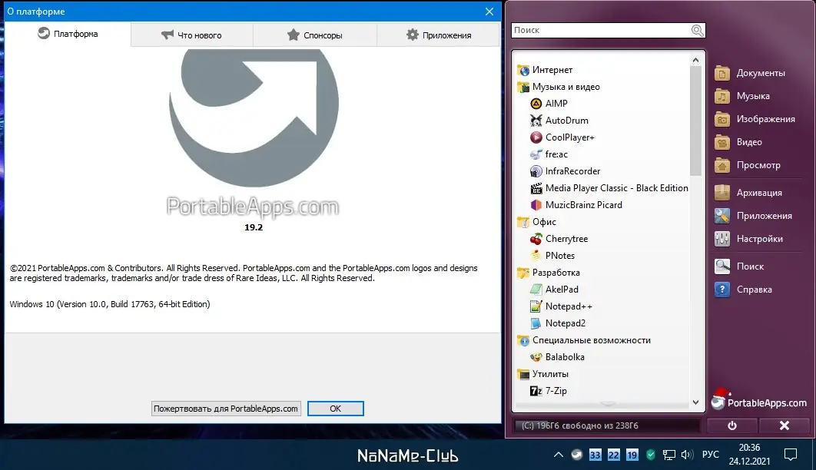Click the tray icon showing 33
Screen dimensions: 816x470
pos(595,455)
